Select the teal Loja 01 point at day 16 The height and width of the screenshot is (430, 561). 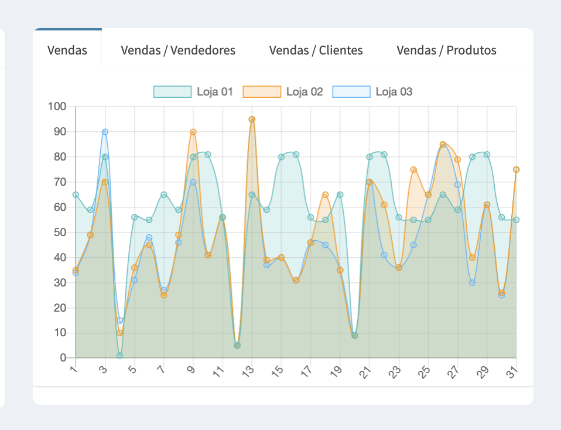[x=296, y=155]
